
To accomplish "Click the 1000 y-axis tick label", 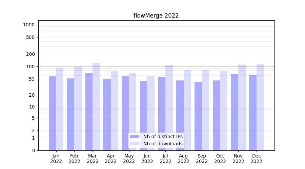I will [x=28, y=25].
